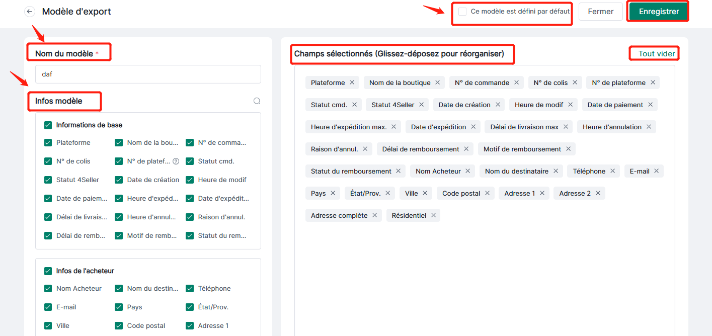Remove the Raison d'annul. chip
This screenshot has width=712, height=336.
coord(365,149)
